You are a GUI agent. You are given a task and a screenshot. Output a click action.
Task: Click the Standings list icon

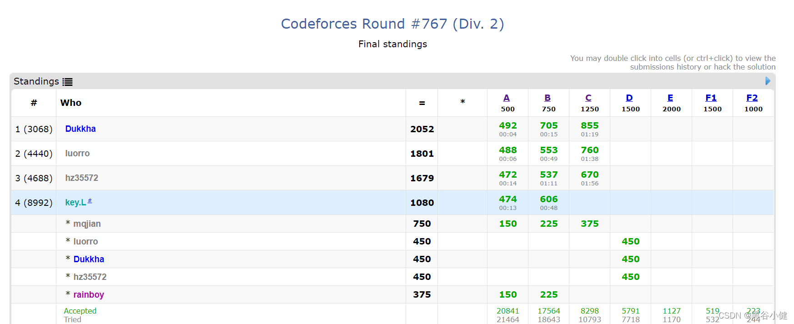coord(67,82)
